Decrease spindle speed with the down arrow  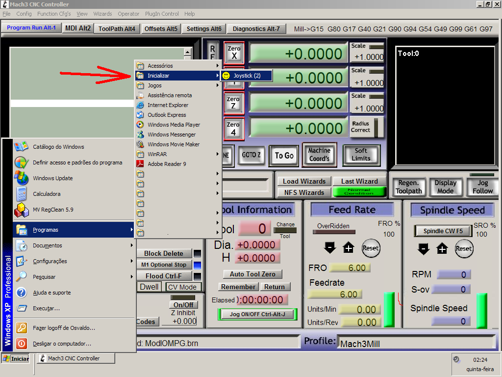(423, 248)
